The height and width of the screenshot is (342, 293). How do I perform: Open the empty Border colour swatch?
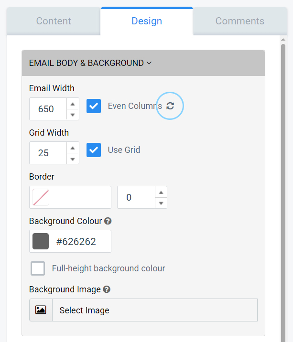coord(41,197)
